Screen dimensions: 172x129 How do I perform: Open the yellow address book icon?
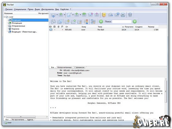coord(104,15)
